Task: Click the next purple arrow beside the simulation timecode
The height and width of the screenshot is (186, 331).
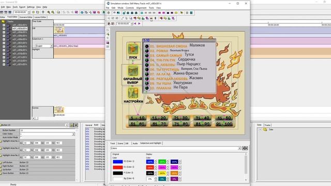Action: (139, 24)
